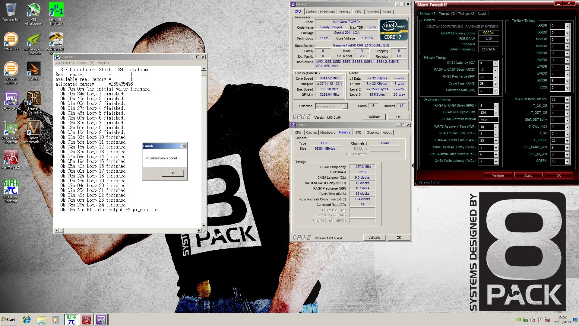
Task: Open 3DMark 11 desktop icon
Action: (11, 42)
